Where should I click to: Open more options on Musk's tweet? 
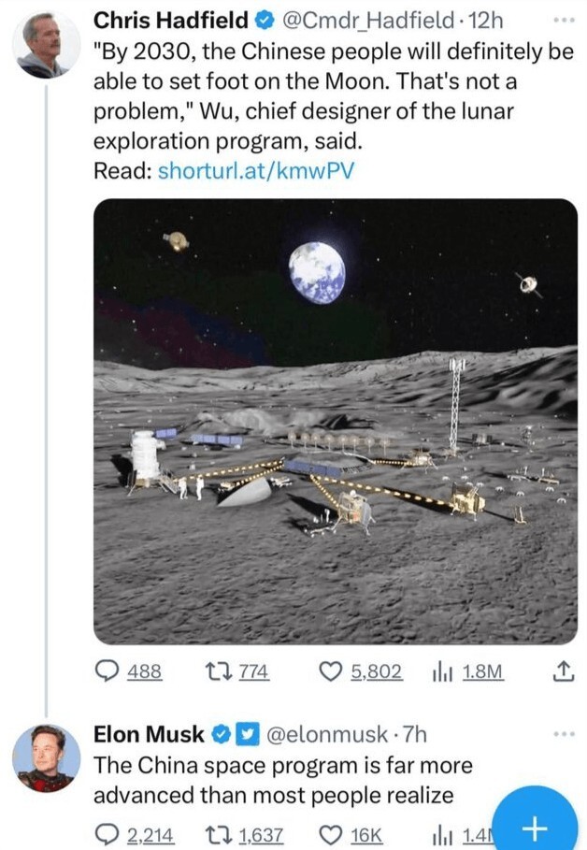(x=563, y=734)
